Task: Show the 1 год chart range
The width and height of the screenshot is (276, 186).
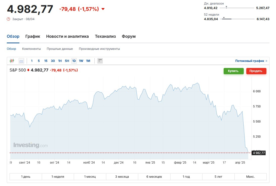Action: 186,177
